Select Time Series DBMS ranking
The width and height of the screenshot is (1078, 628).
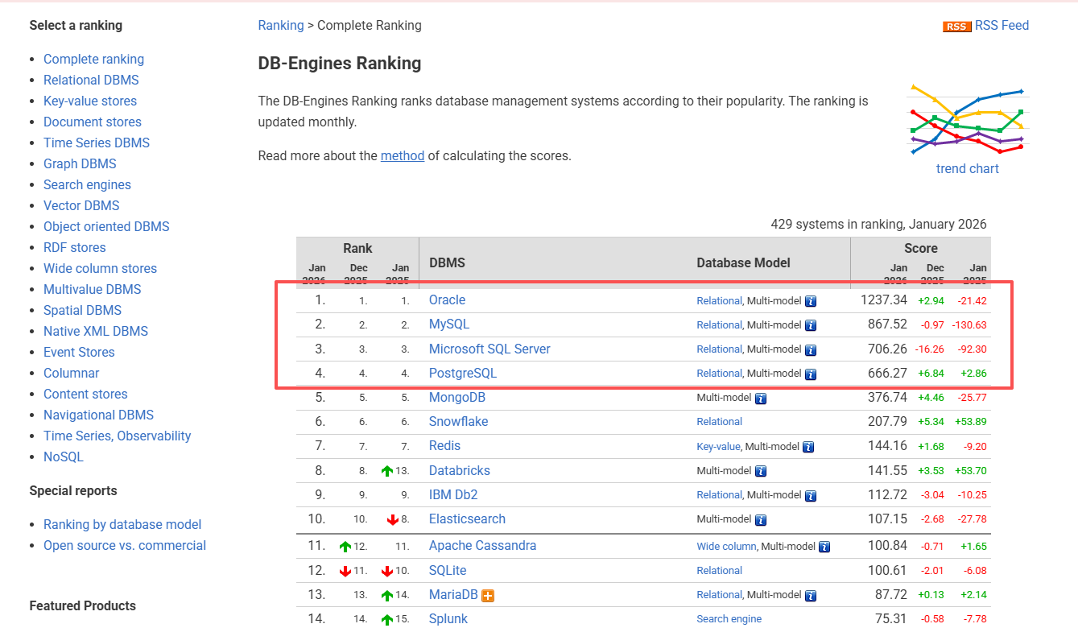[97, 143]
